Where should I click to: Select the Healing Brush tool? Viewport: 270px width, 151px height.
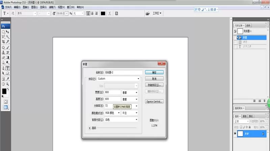coord(3,48)
